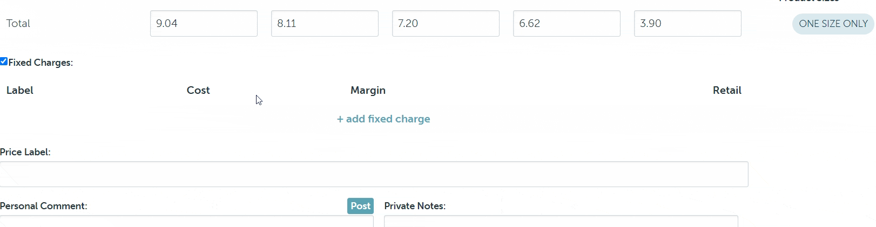Click the "Personal Comment:" caption text
Screen dimensions: 876x227
pos(44,206)
